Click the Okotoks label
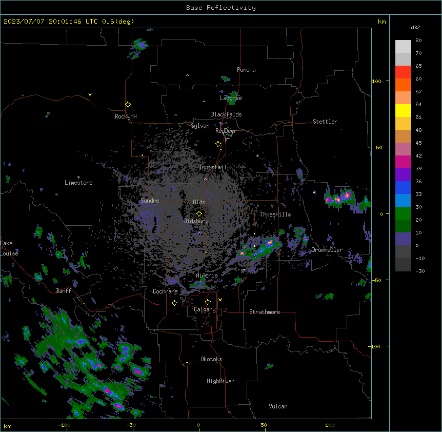The width and height of the screenshot is (442, 432). tap(211, 359)
